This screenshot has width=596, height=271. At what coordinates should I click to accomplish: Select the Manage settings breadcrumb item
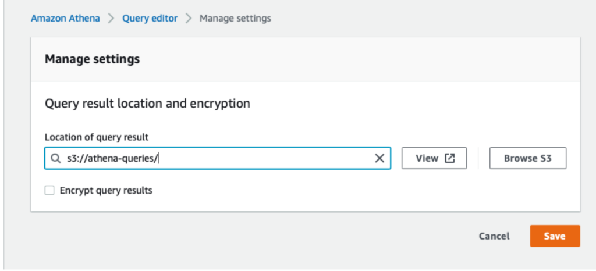(x=235, y=19)
